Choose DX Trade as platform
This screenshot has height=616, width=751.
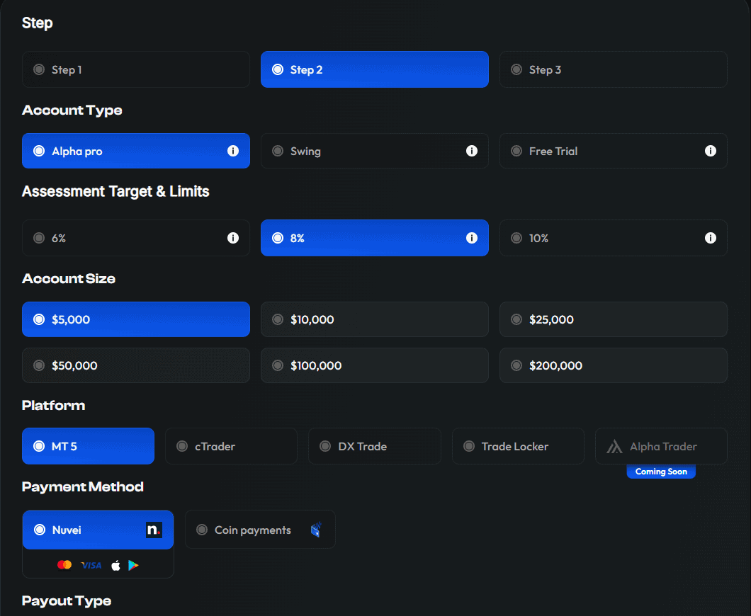[x=374, y=446]
